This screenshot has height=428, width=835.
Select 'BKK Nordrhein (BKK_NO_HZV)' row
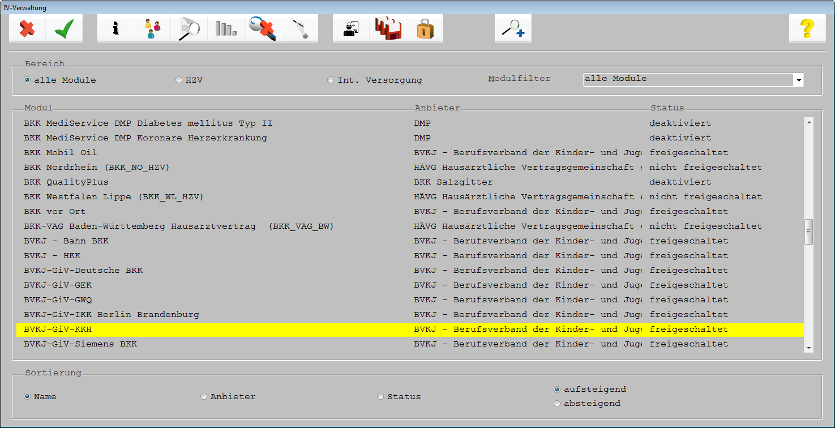(410, 168)
